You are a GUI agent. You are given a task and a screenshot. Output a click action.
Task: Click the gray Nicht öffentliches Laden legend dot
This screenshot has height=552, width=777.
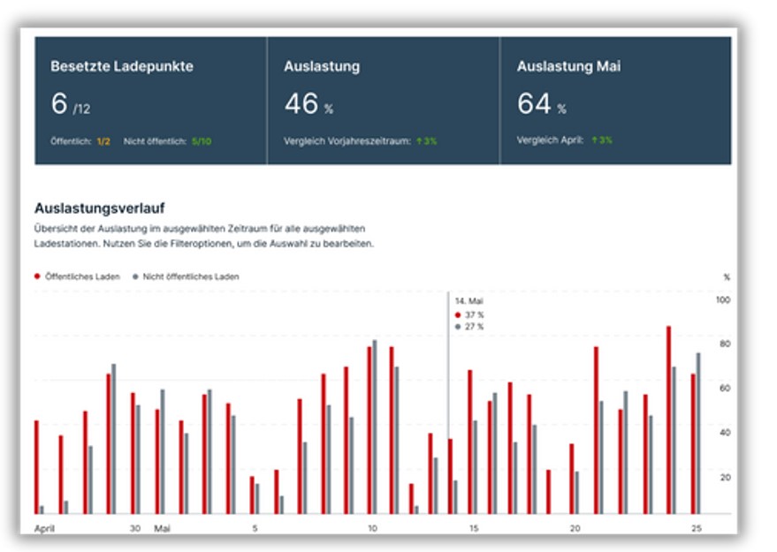click(x=136, y=276)
